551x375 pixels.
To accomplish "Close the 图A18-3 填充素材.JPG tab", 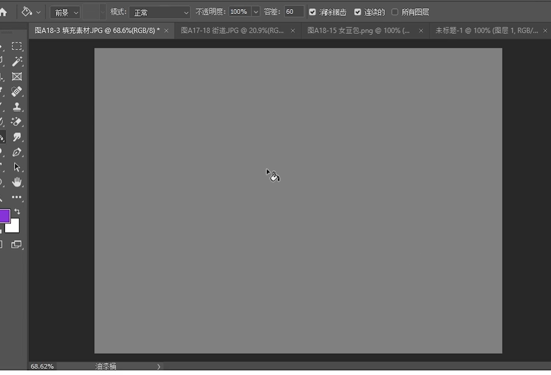I will [166, 31].
